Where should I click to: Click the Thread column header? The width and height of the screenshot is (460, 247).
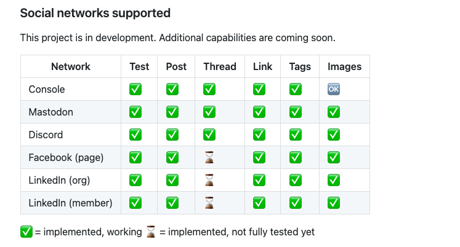click(x=220, y=66)
